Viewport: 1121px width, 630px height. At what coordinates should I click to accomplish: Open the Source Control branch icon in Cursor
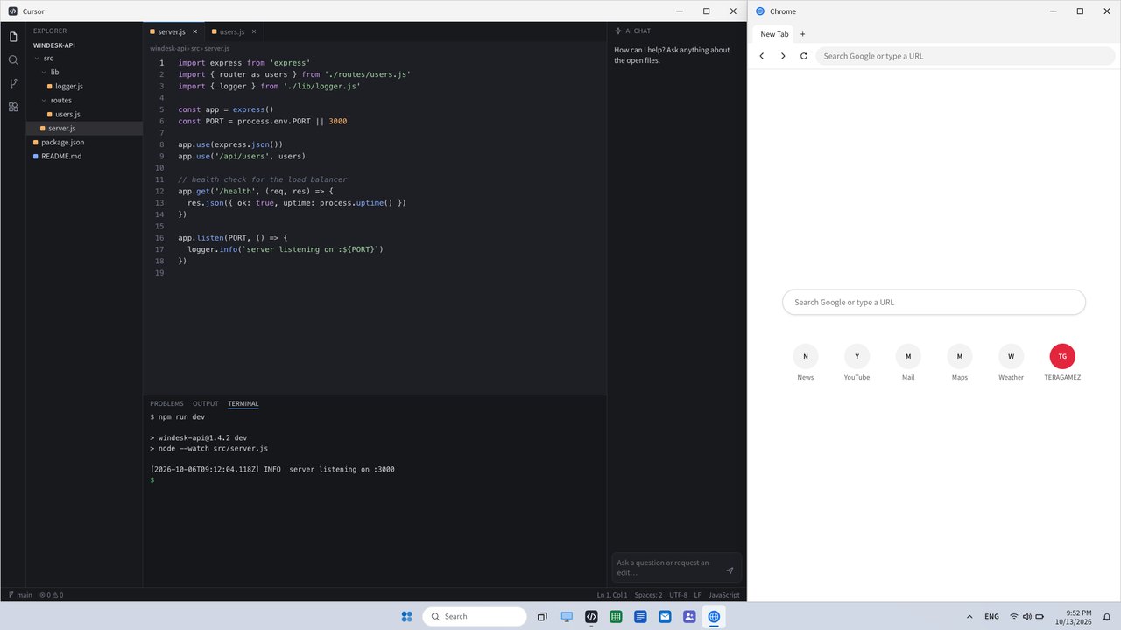(13, 84)
